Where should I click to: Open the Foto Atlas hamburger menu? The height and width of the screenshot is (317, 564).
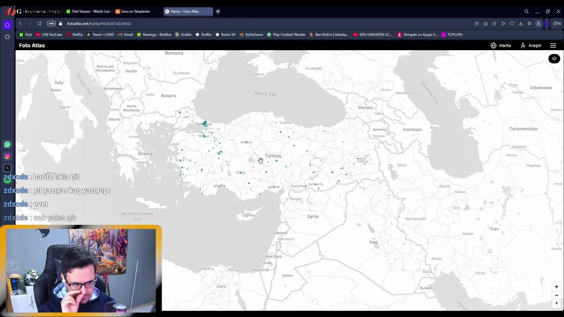click(x=553, y=45)
